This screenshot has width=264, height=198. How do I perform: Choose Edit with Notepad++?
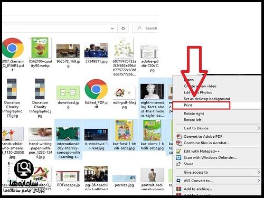(x=202, y=151)
